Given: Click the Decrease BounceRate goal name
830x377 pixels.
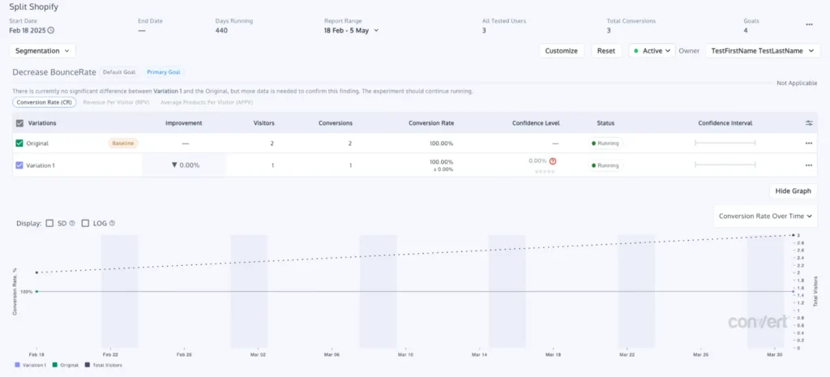Looking at the screenshot, I should (54, 72).
